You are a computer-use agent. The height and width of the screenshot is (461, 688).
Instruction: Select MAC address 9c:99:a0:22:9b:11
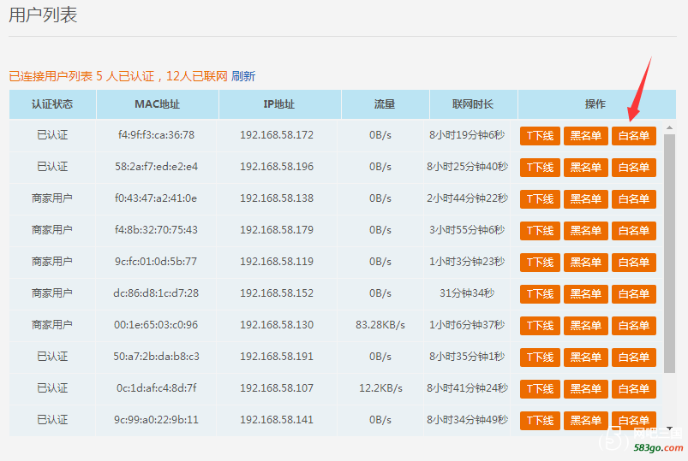pos(156,419)
